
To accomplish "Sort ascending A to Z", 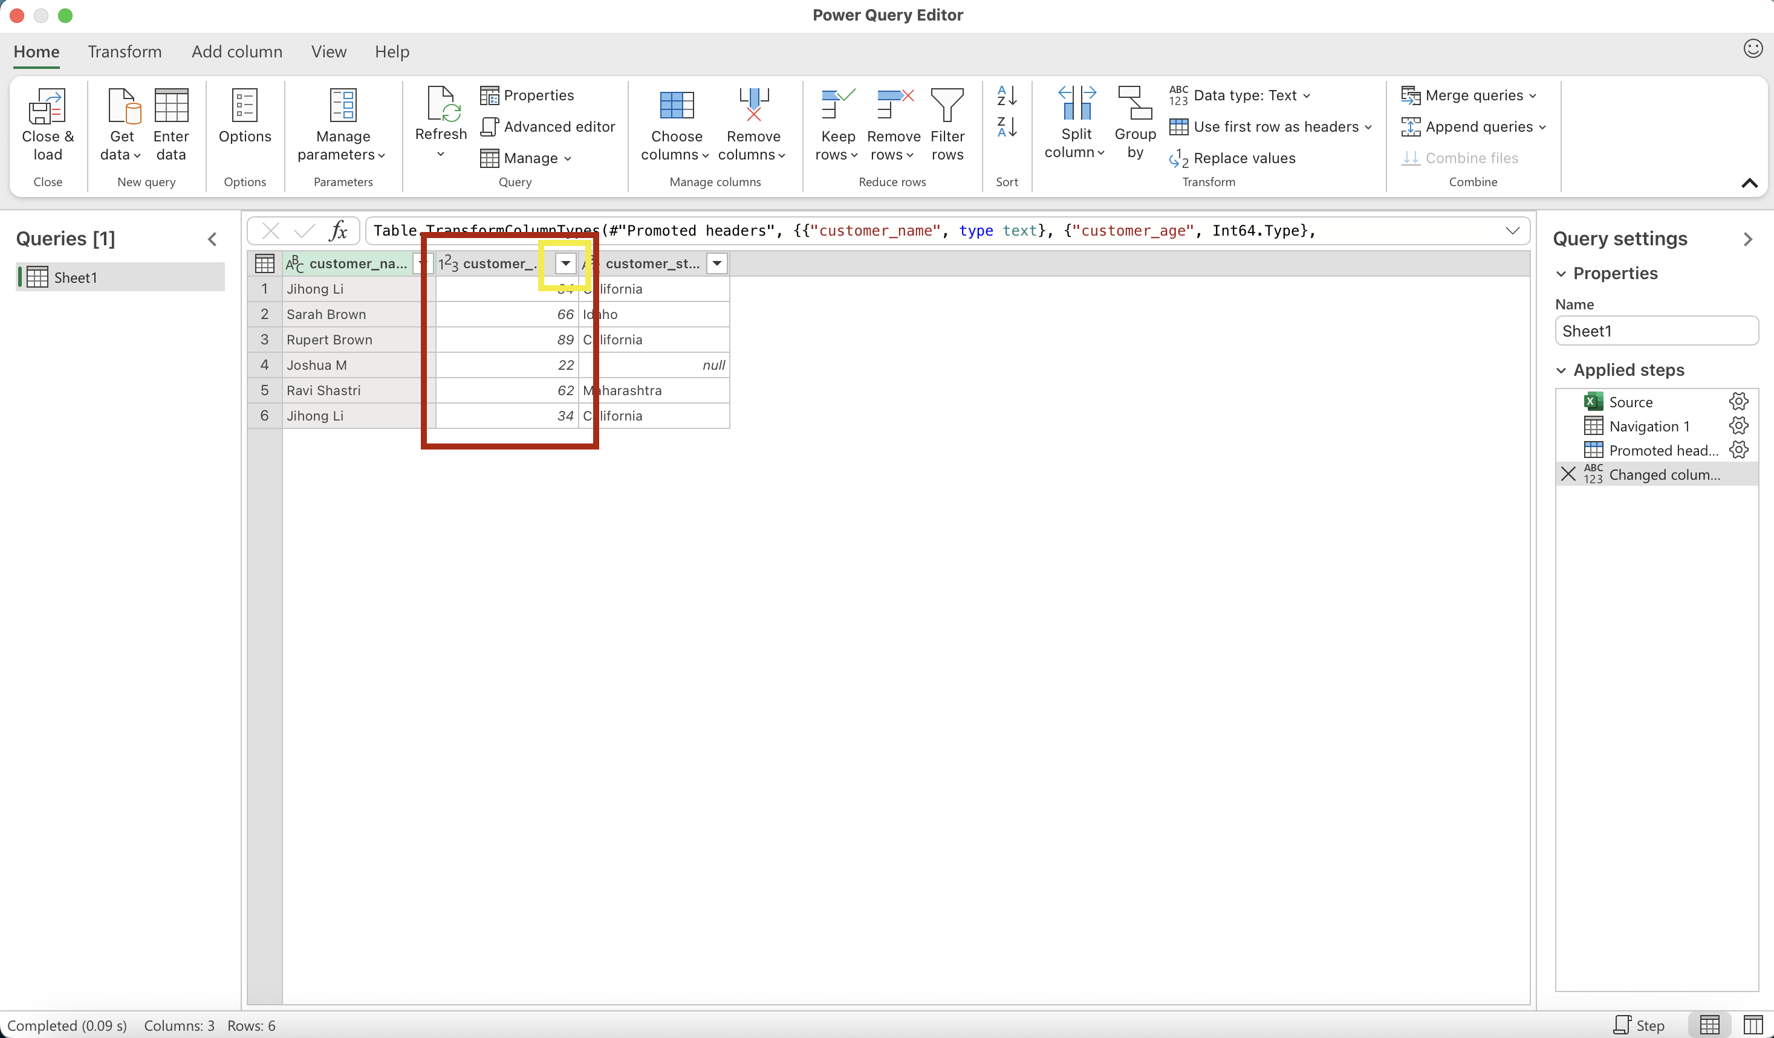I will (1007, 95).
